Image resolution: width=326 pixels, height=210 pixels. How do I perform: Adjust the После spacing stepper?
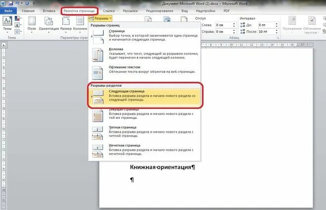(x=277, y=32)
